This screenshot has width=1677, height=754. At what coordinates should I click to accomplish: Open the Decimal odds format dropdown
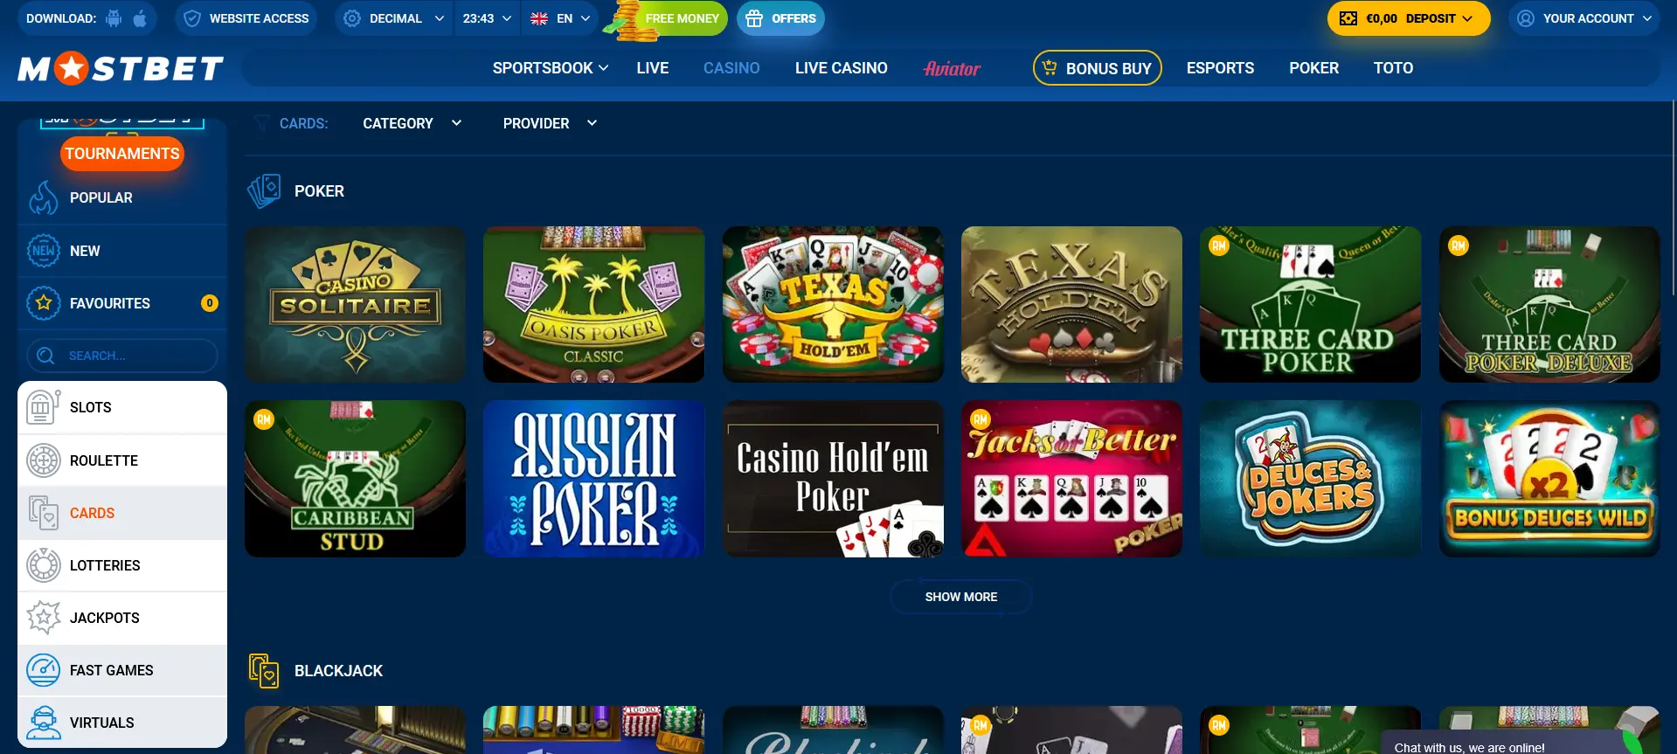[393, 18]
